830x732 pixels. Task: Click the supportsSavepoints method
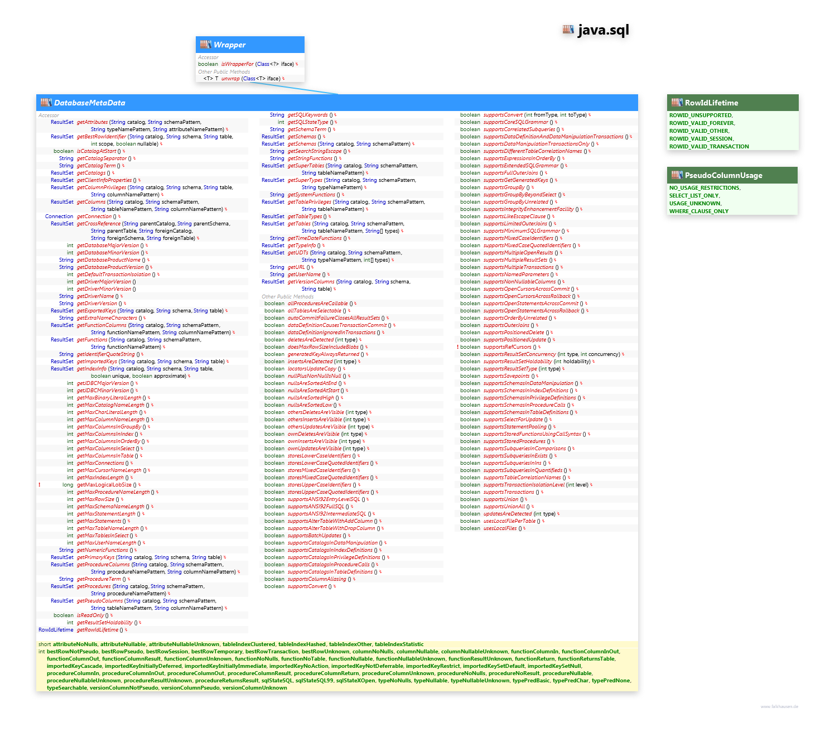(506, 376)
